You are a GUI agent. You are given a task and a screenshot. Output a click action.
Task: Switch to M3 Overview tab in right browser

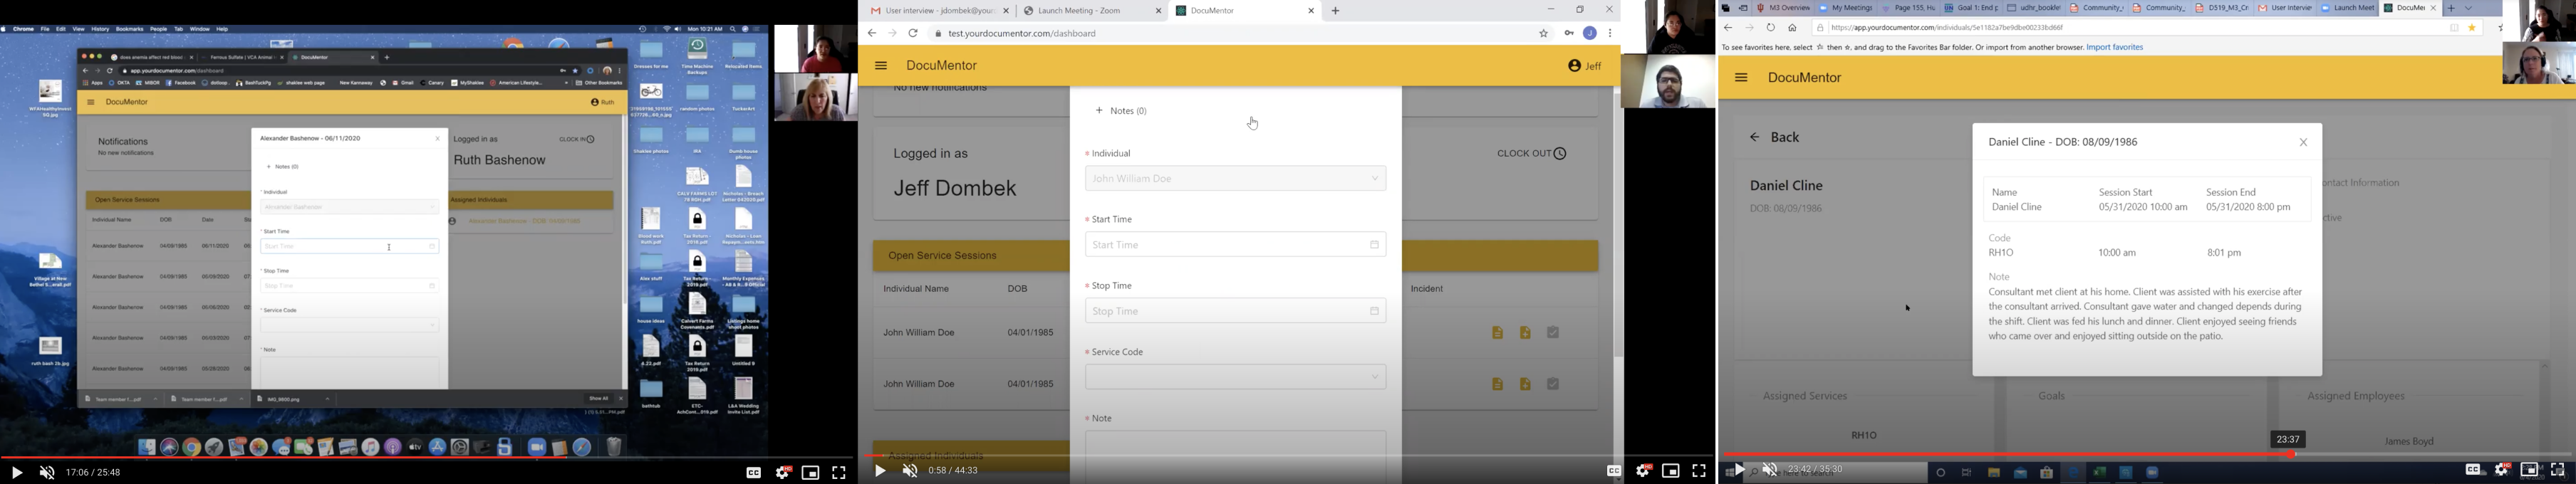[x=1783, y=8]
